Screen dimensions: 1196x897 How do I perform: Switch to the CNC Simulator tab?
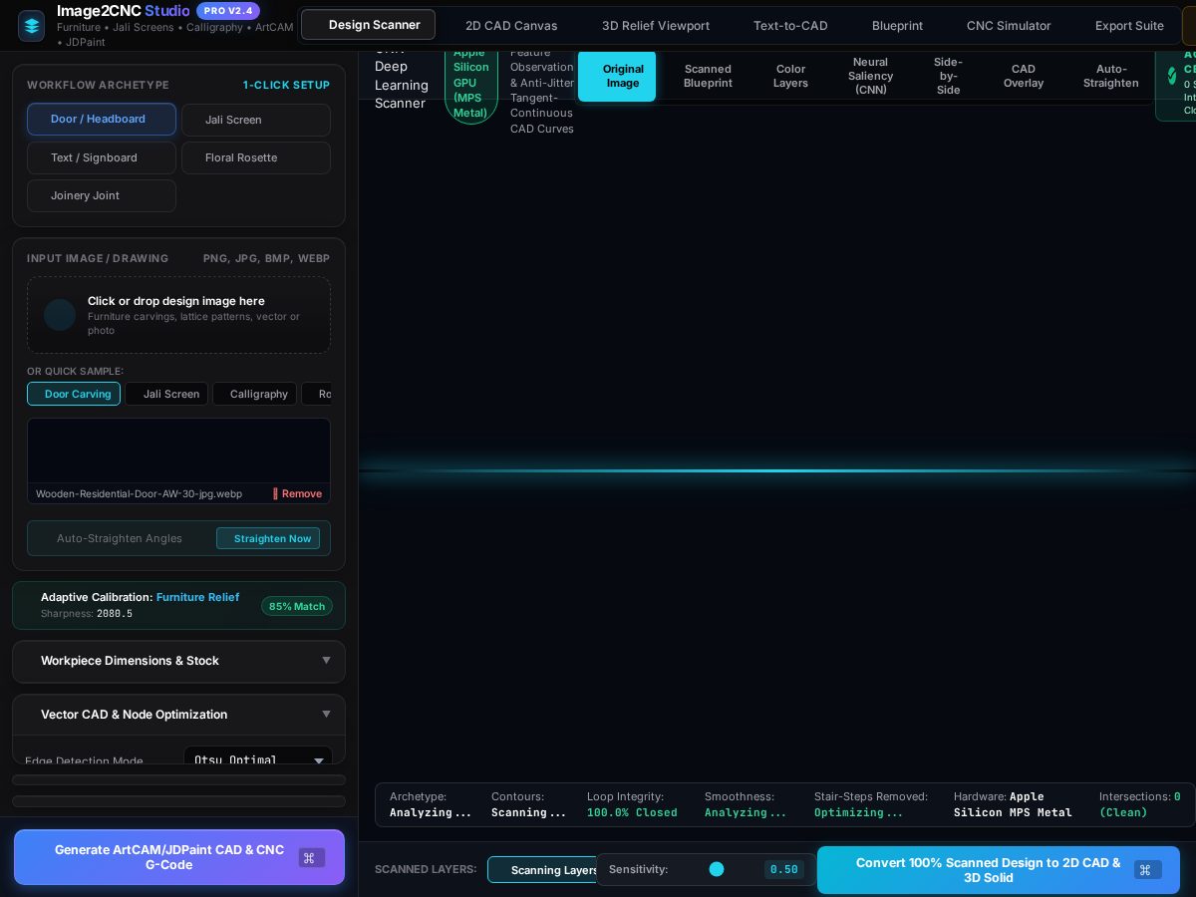(1009, 26)
